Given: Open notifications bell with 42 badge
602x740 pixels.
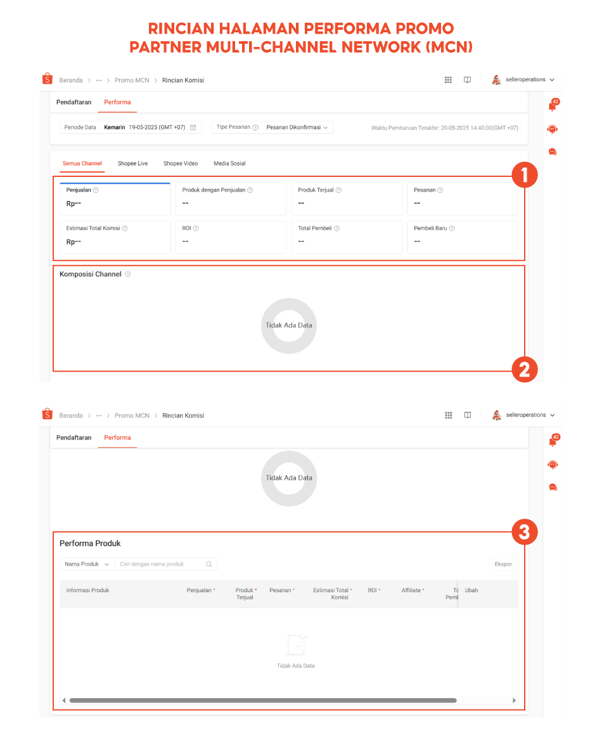Looking at the screenshot, I should click(x=553, y=105).
